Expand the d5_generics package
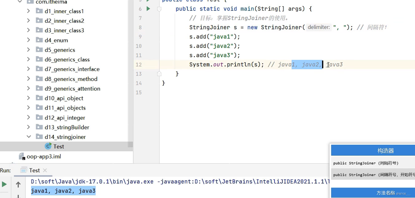415x198 pixels. [x=28, y=50]
